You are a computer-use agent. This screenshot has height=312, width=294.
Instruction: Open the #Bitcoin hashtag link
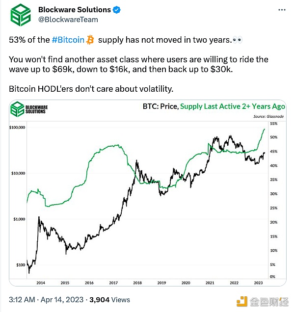coord(68,40)
